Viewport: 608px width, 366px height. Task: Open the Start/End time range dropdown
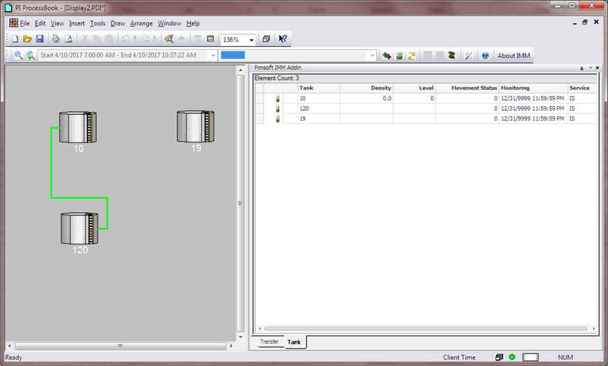point(213,56)
